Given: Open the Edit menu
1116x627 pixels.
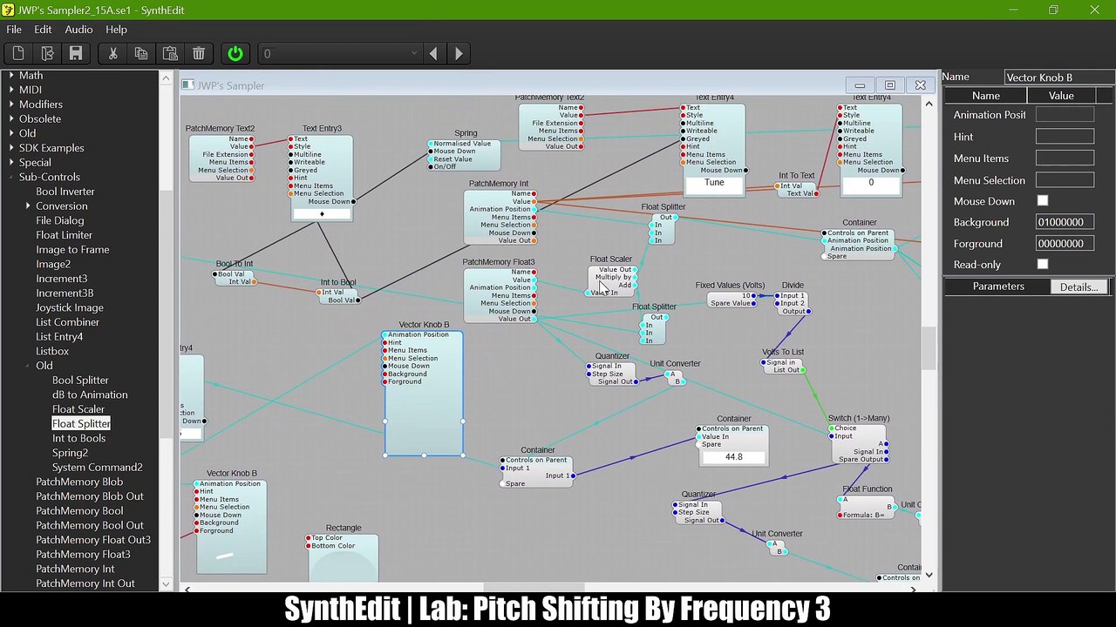Looking at the screenshot, I should click(43, 30).
